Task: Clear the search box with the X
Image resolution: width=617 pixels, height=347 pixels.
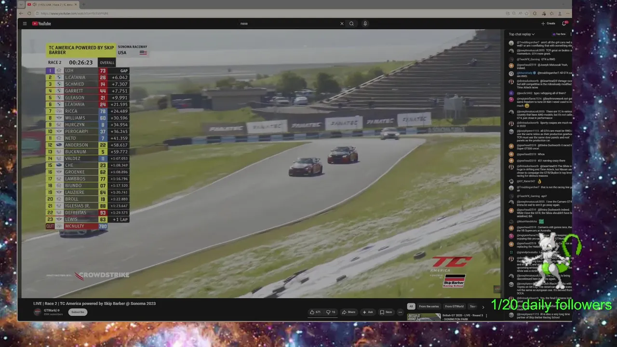Action: click(342, 24)
